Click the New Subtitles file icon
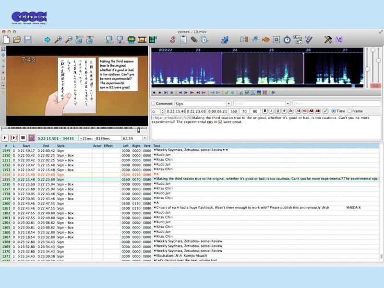This screenshot has height=288, width=384. (6, 40)
